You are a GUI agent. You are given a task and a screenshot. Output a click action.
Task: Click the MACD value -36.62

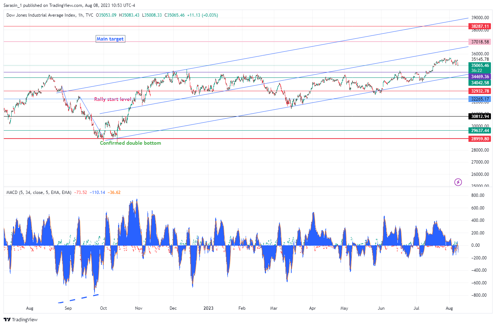point(114,192)
